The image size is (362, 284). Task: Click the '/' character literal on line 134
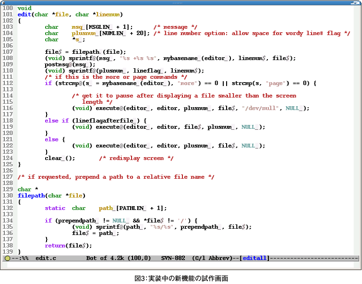182,221
